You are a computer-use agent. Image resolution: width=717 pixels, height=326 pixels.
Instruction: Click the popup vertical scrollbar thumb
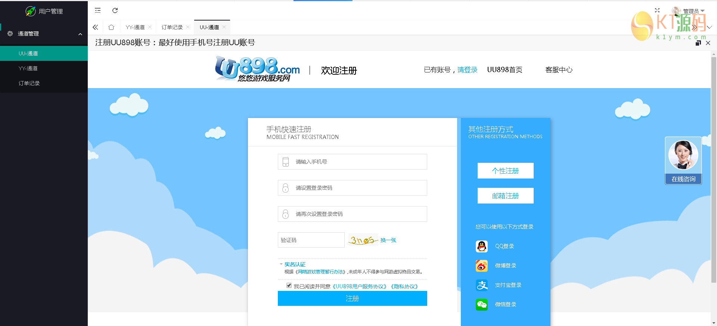coord(714,170)
